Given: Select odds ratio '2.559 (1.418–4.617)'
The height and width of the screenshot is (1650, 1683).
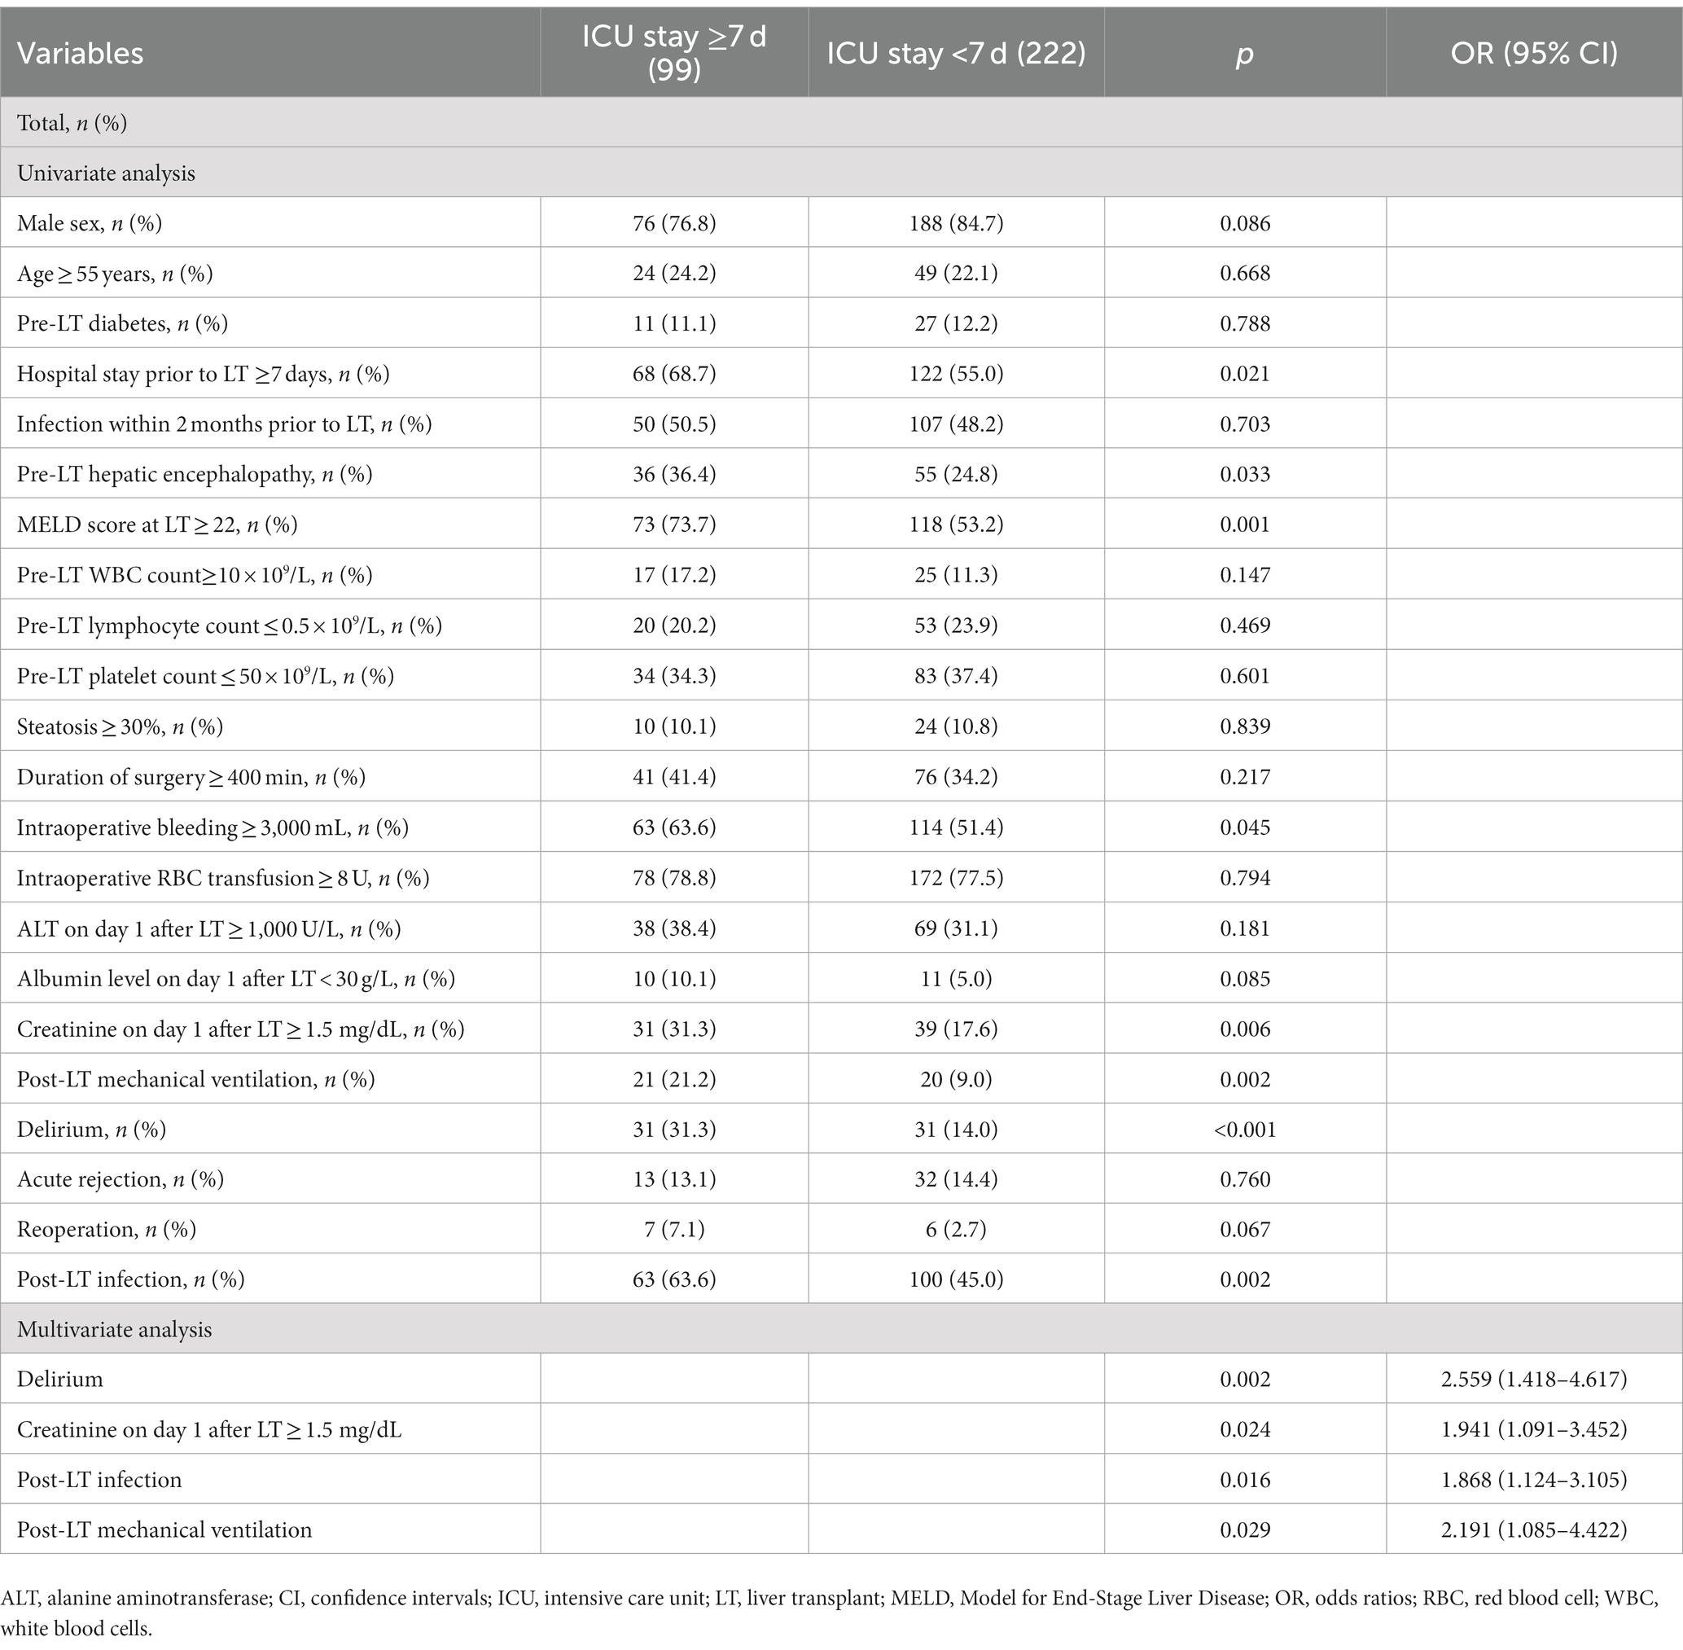Looking at the screenshot, I should 1534,1380.
